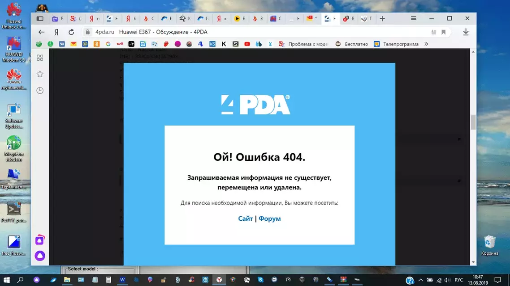This screenshot has height=286, width=510.
Task: Click the Google G bookmark
Action: pyautogui.click(x=108, y=44)
